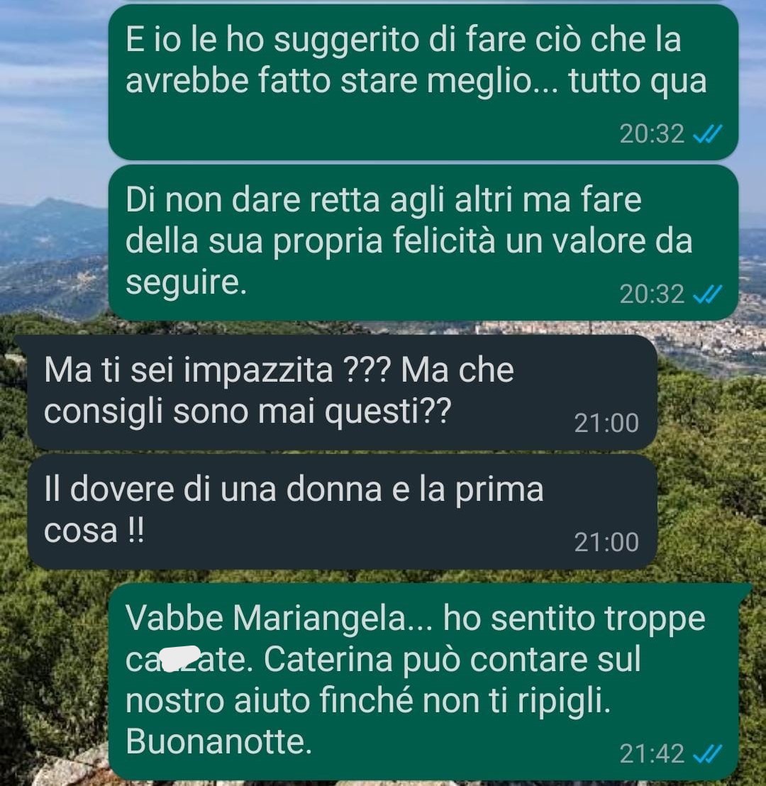The height and width of the screenshot is (786, 766).
Task: Select the message 'E io le ho suggerito'
Action: pyautogui.click(x=423, y=83)
